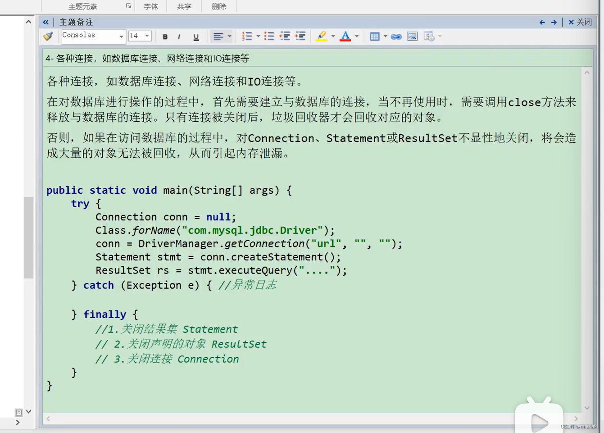Close the topic notes panel

[580, 22]
